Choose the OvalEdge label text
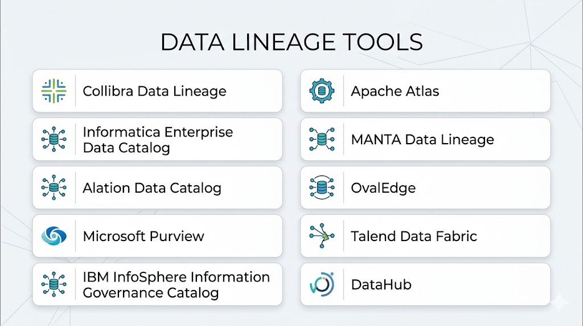The image size is (583, 326). pos(383,188)
